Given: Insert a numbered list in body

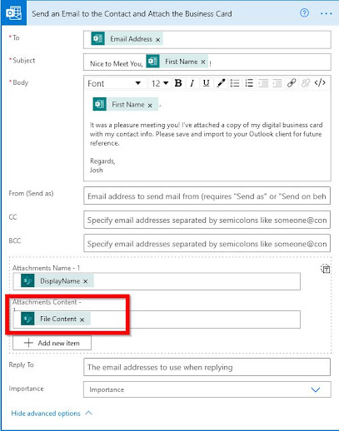Looking at the screenshot, I should (249, 83).
